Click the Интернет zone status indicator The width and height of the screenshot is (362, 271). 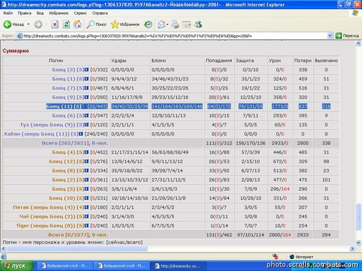(301, 257)
